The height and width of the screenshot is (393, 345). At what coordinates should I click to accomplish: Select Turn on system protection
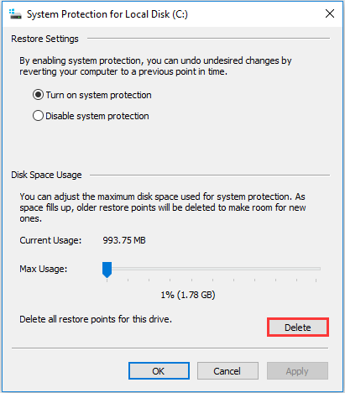tap(92, 95)
